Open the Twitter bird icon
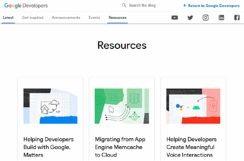The height and width of the screenshot is (161, 244). click(190, 18)
